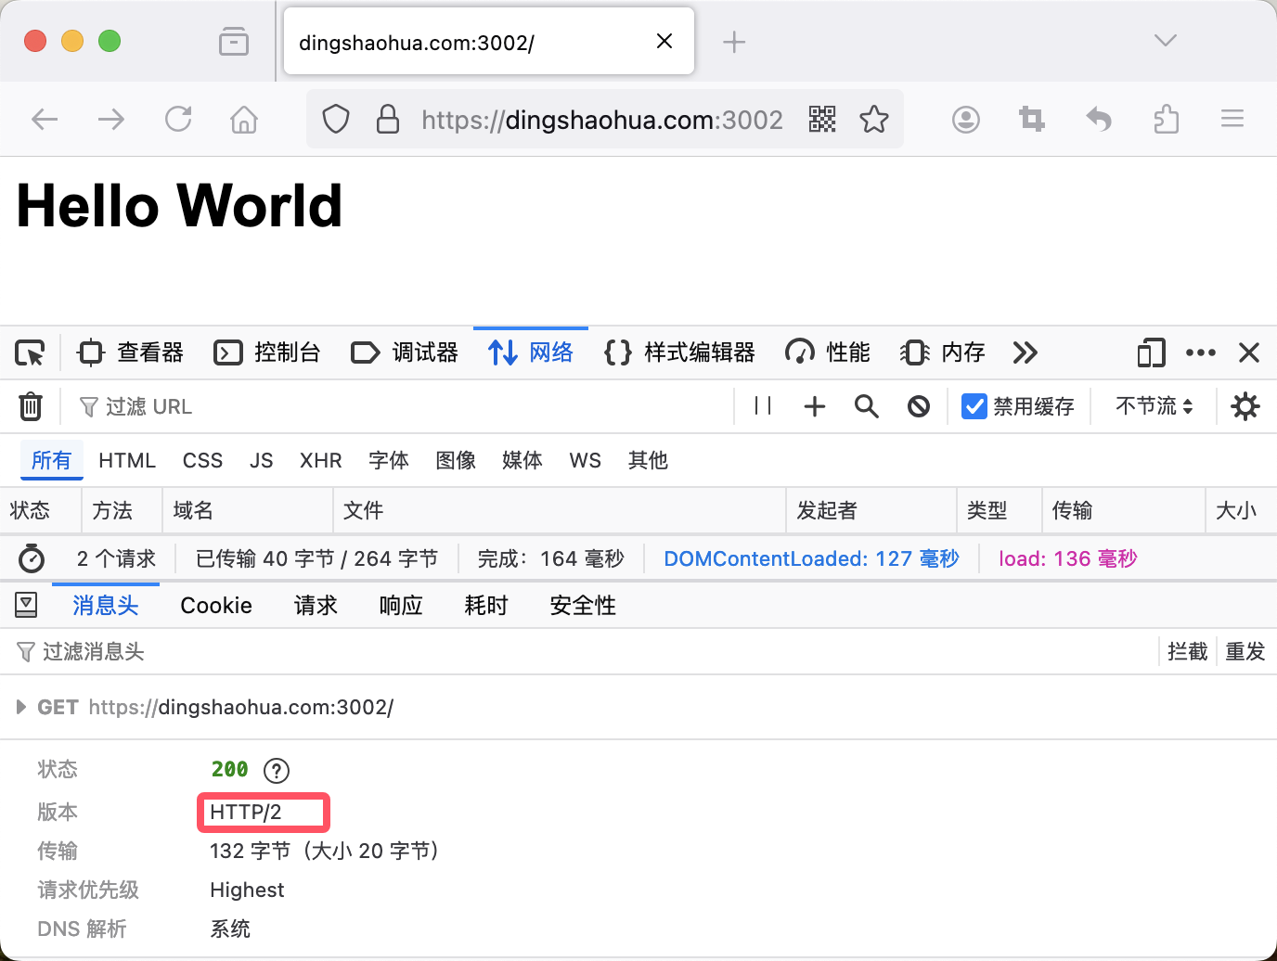Go forward with the forward arrow
The width and height of the screenshot is (1277, 961).
111,119
